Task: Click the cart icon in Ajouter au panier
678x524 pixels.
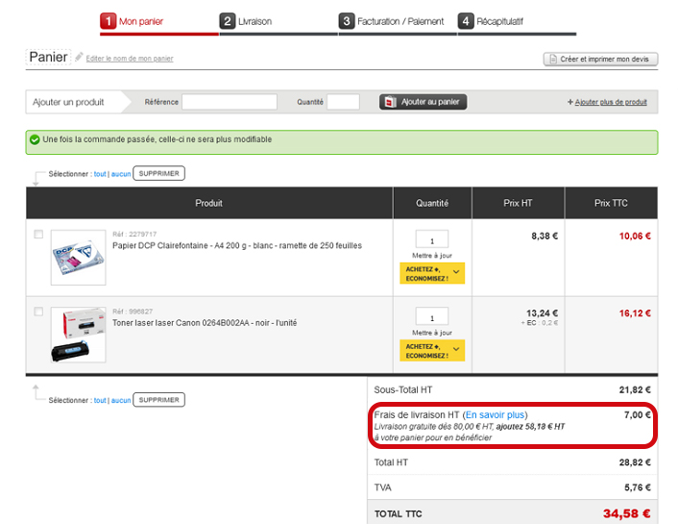Action: (389, 102)
